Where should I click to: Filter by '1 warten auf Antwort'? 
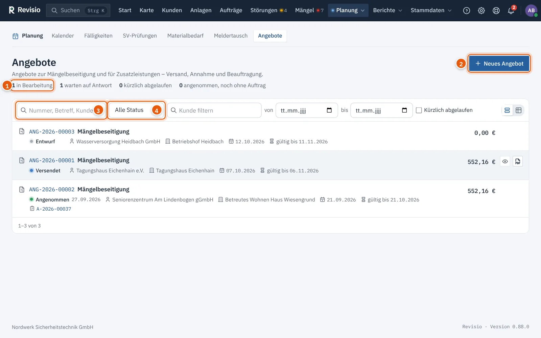[86, 86]
